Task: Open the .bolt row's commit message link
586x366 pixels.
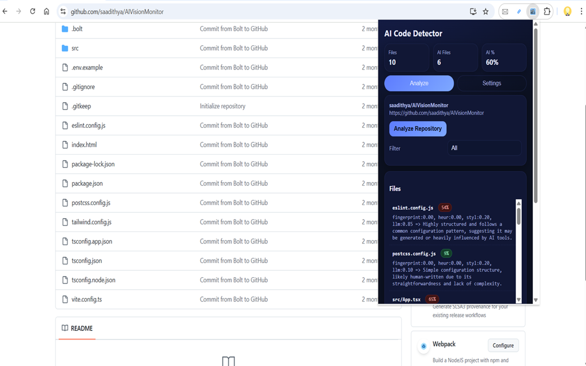Action: point(233,29)
